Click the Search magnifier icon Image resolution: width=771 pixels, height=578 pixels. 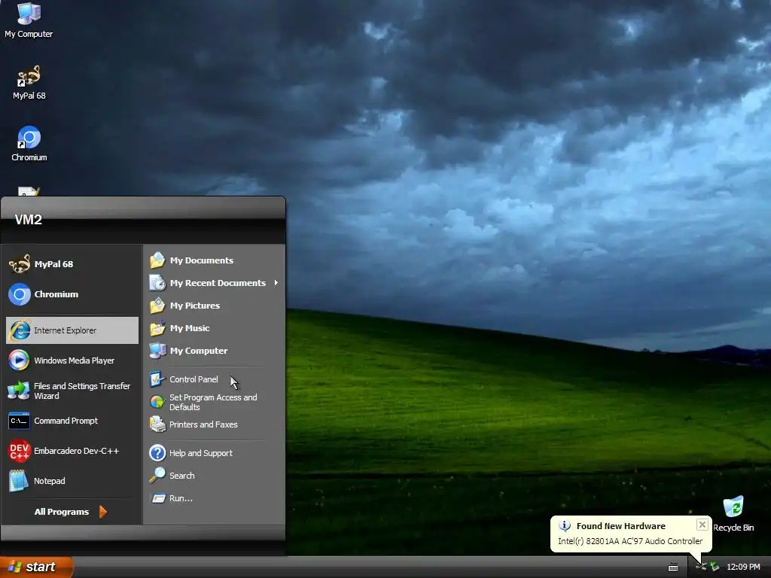(157, 476)
